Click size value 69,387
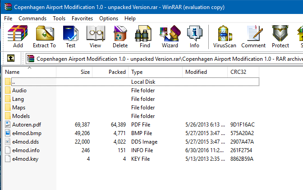Image resolution: width=303 pixels, height=190 pixels. [x=83, y=125]
